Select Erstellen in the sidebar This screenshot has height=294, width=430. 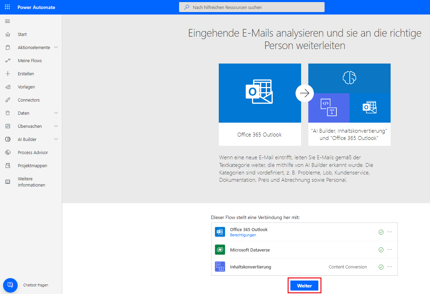26,74
